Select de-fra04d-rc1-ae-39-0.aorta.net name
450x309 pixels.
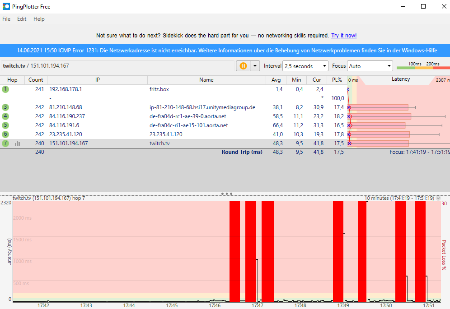[x=187, y=116]
